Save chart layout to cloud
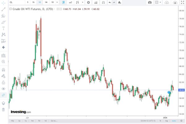Image resolution: width=186 pixels, height=124 pixels. coord(175,2)
